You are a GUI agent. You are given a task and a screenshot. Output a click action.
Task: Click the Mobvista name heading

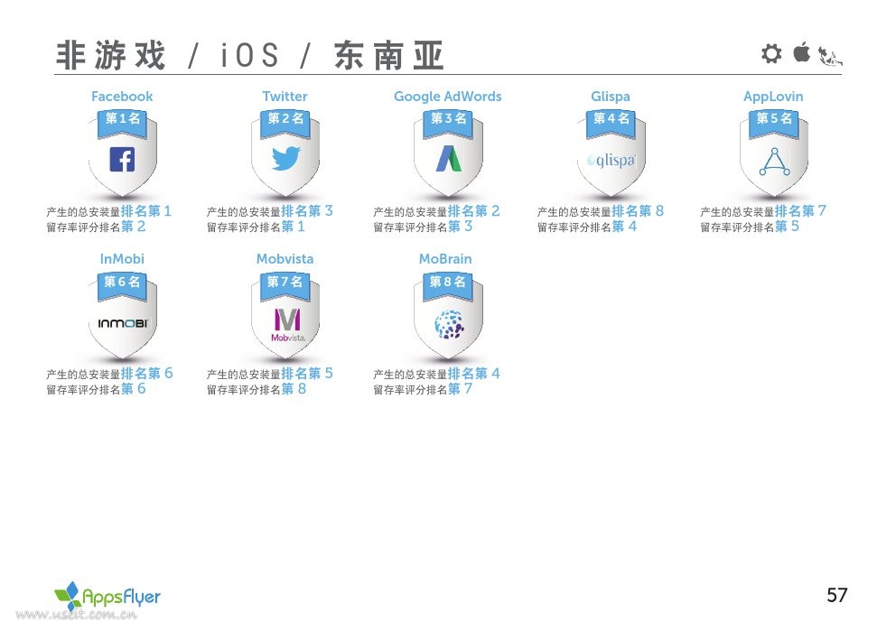(x=285, y=259)
